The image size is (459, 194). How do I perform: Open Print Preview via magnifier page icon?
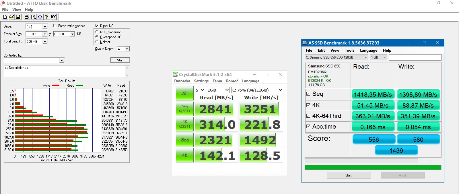click(33, 17)
